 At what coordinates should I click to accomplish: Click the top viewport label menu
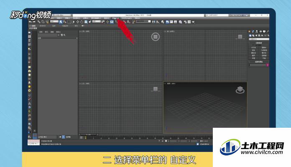[x=84, y=31]
